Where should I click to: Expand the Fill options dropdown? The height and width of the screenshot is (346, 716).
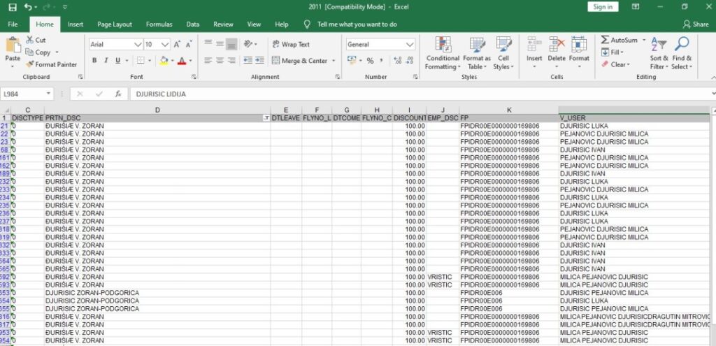(x=622, y=52)
